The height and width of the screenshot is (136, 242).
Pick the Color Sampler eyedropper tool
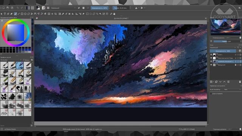(x=63, y=14)
